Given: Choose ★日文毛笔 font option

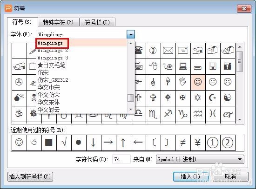Looking at the screenshot, I should 81,65.
